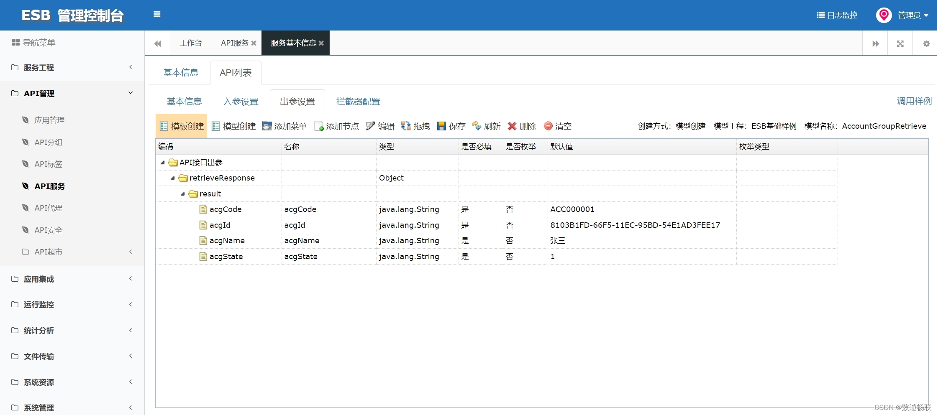The height and width of the screenshot is (415, 938).
Task: Expand the 统计分析 sidebar menu
Action: 72,331
